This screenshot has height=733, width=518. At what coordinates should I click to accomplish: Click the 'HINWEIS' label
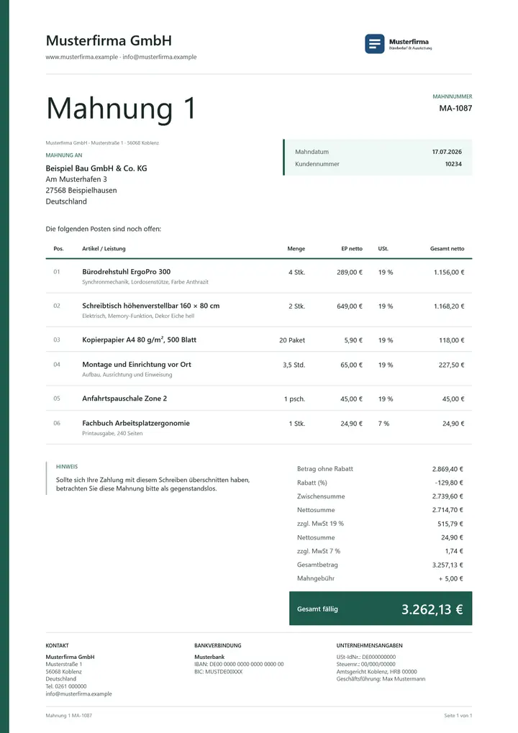tap(67, 467)
